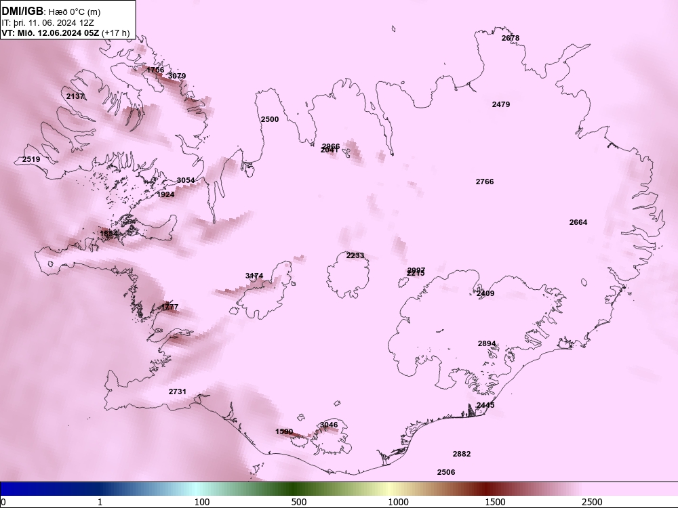Click the 1924 label on the map
Image resolution: width=678 pixels, height=508 pixels.
[x=165, y=195]
